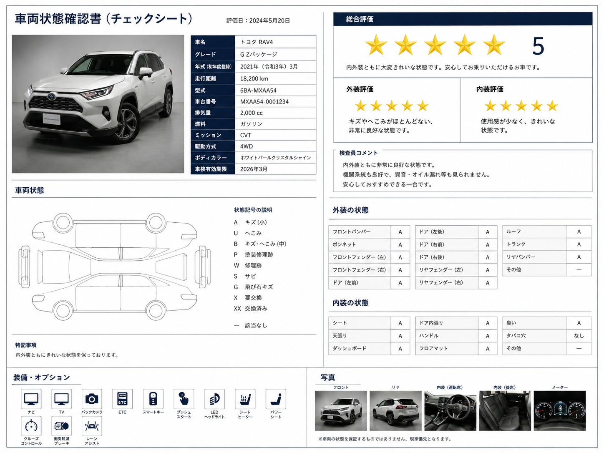Click the G Zパッケージ grade value
Viewport: 604px width, 453px height.
[259, 54]
